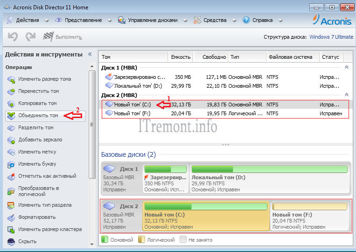Click the Изменить тип раздела icon
Image resolution: width=356 pixels, height=252 pixels.
pyautogui.click(x=11, y=205)
